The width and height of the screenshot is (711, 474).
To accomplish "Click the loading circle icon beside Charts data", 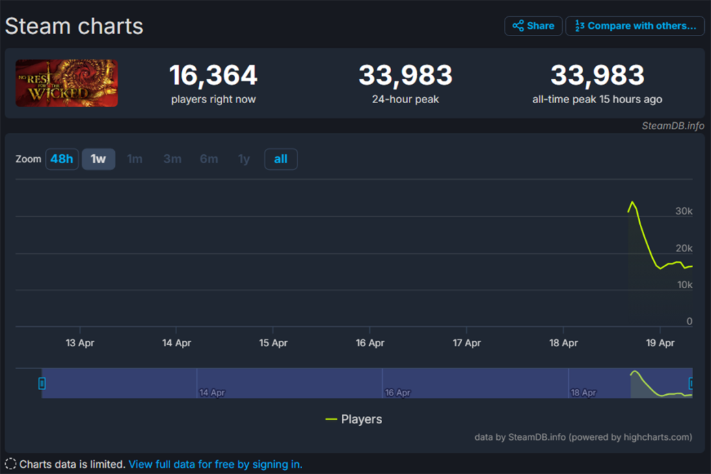I will (10, 464).
